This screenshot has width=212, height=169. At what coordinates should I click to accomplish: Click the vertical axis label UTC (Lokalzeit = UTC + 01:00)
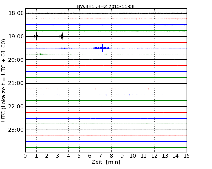4,80
